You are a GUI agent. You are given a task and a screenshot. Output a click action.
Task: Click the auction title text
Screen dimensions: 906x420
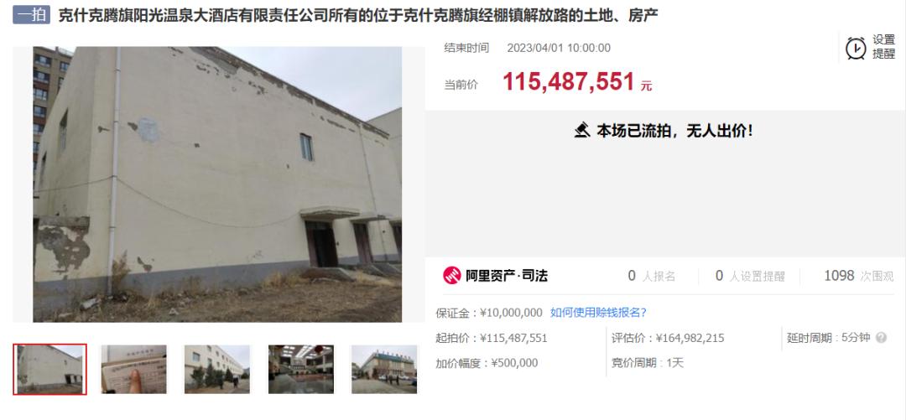coord(358,16)
